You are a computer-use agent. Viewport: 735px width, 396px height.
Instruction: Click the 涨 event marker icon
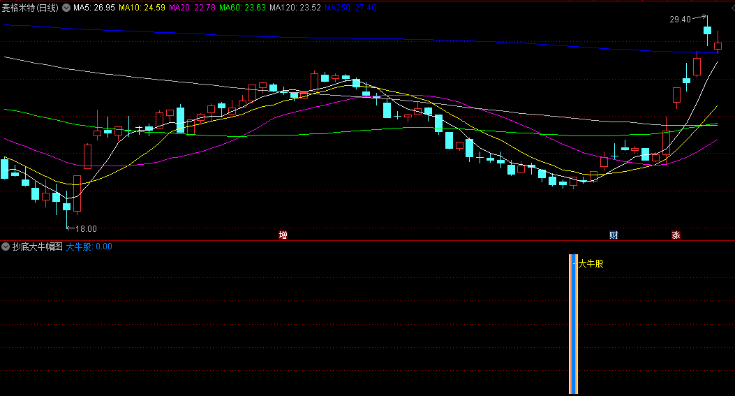tap(676, 235)
